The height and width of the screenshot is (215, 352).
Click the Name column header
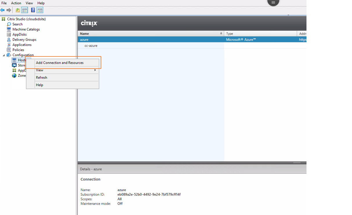click(x=151, y=34)
